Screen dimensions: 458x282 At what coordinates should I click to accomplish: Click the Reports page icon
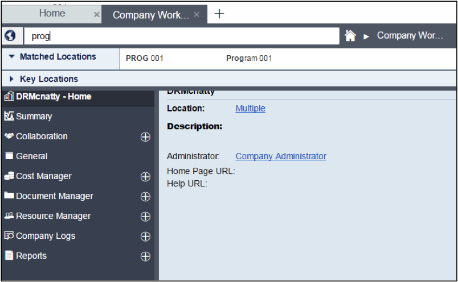pos(9,256)
